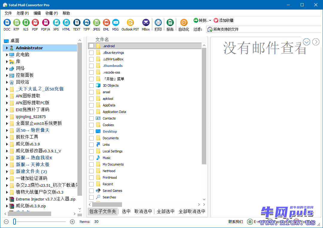
Task: Expand the Administrator tree node
Action: 7,48
